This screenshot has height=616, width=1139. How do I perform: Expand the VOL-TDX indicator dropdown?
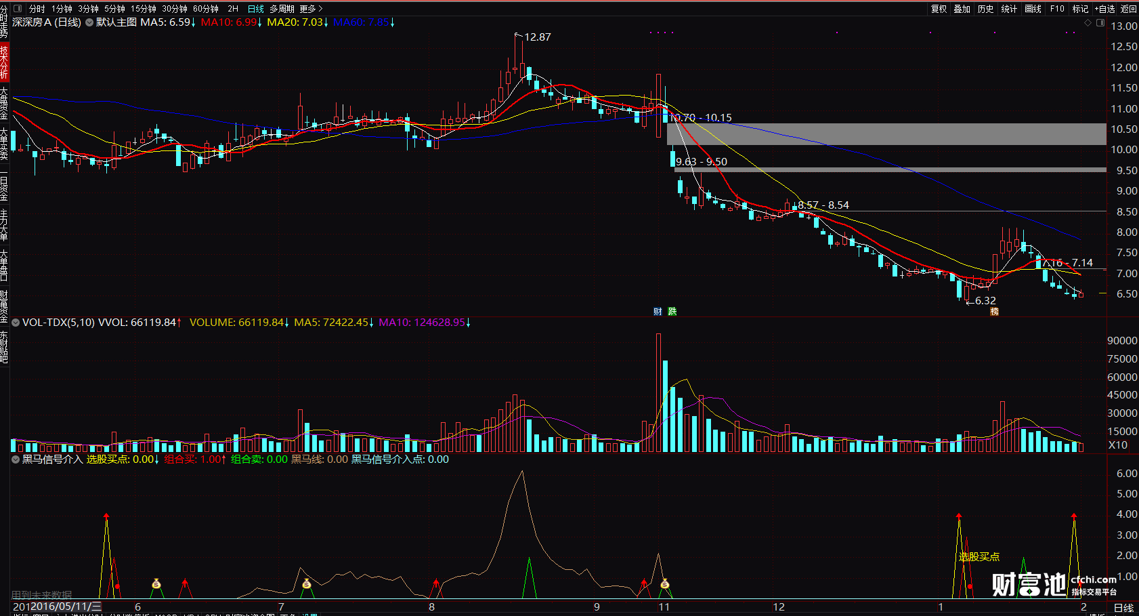tap(16, 323)
